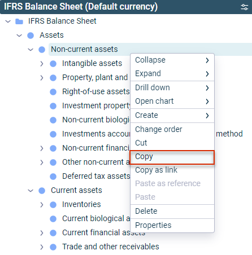Viewport: 252px width, 255px height.
Task: Open the Drill down submenu
Action: point(172,87)
